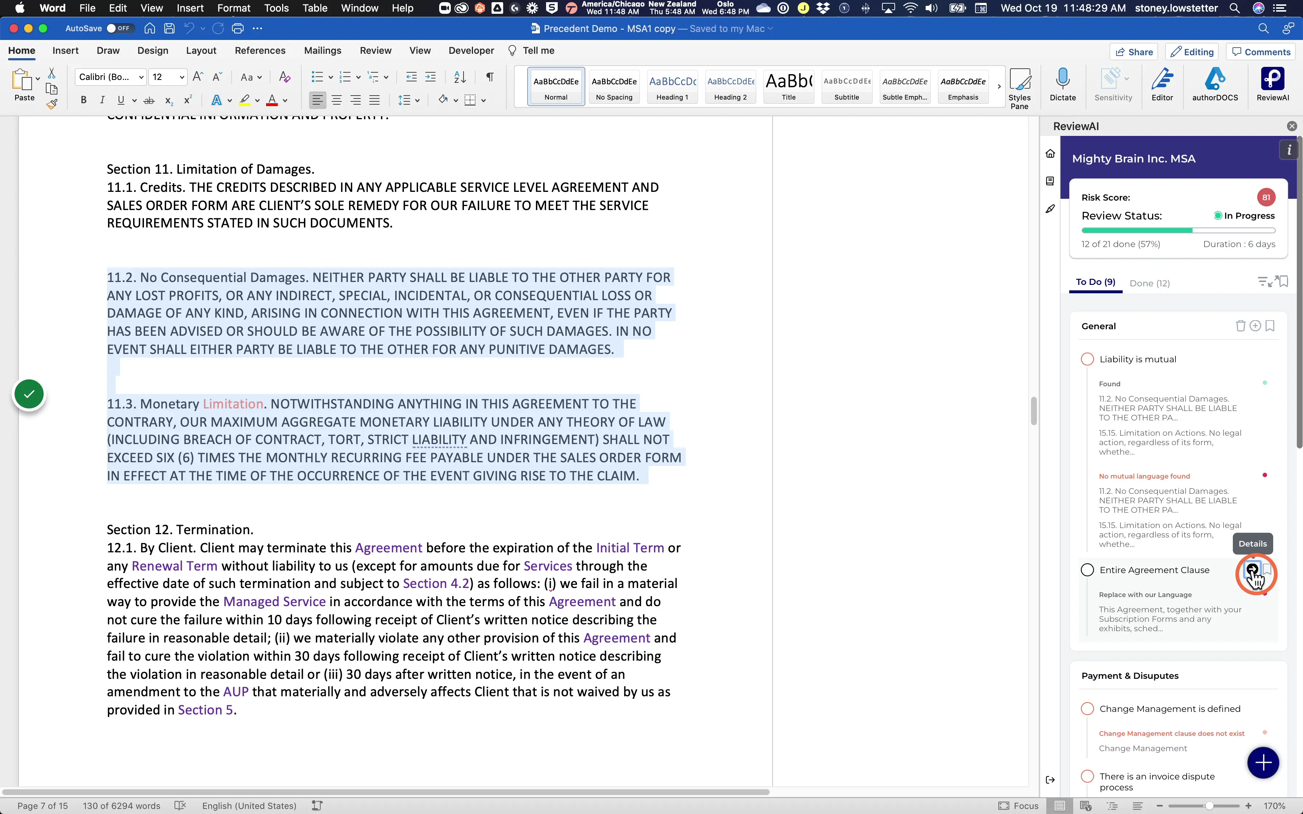Image resolution: width=1303 pixels, height=814 pixels.
Task: Click the Editing mode button
Action: (1192, 52)
